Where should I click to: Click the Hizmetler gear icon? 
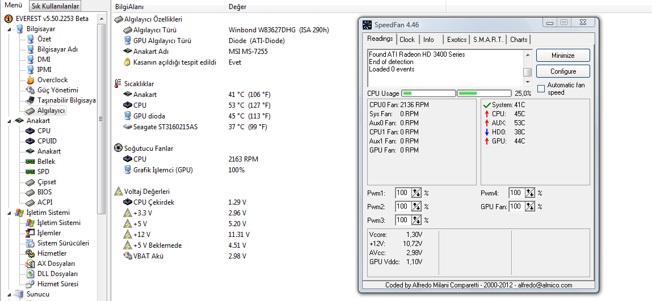tap(30, 253)
